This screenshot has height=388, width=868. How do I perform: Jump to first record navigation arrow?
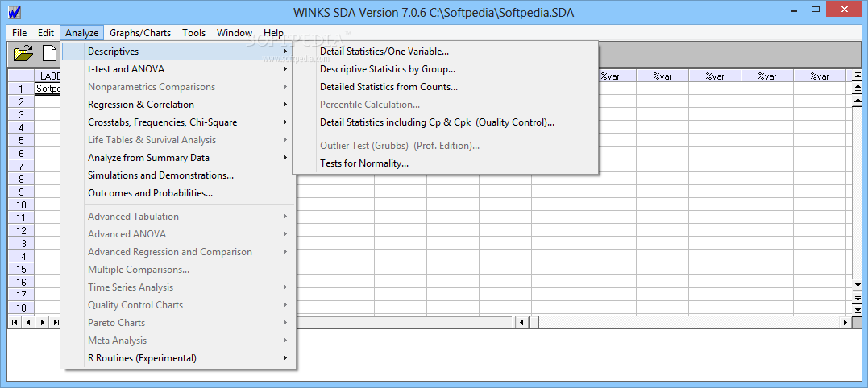pos(15,322)
